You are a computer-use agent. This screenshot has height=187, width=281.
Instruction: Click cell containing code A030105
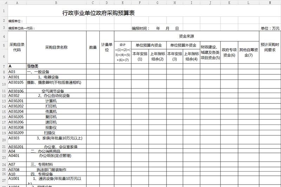click(x=17, y=83)
